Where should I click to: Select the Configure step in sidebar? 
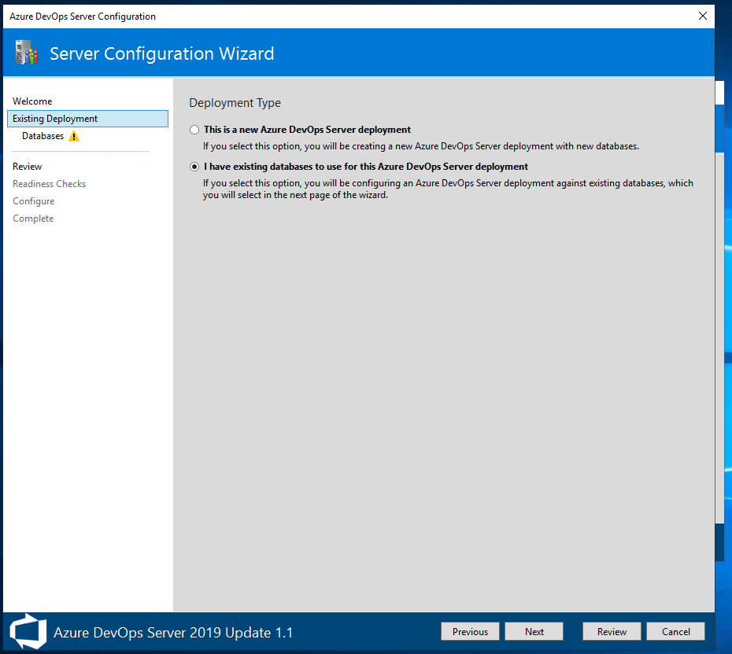click(34, 201)
